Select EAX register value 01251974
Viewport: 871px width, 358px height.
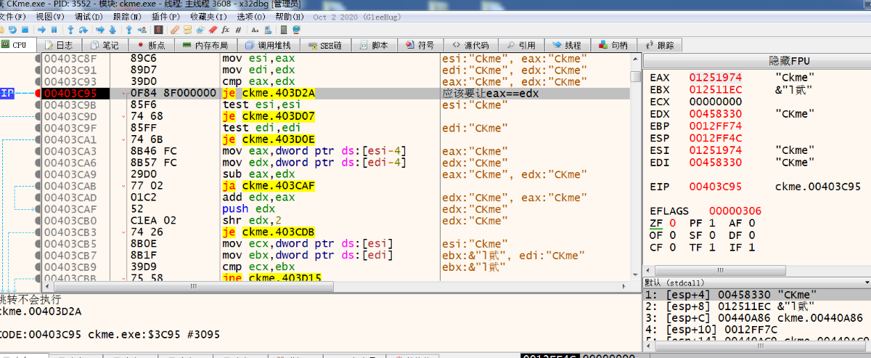(716, 77)
